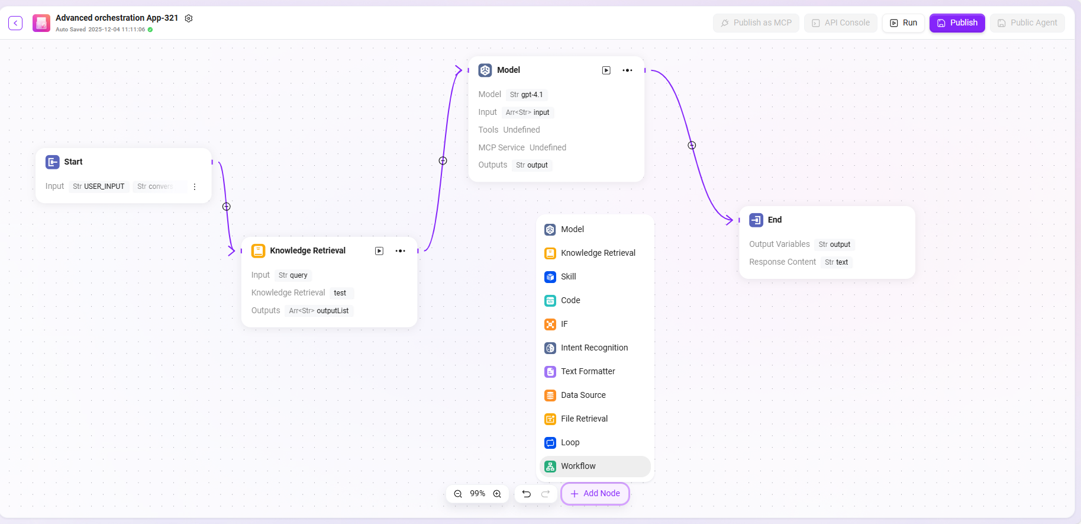The image size is (1081, 524).
Task: Open Knowledge Retrieval node more options
Action: 401,251
